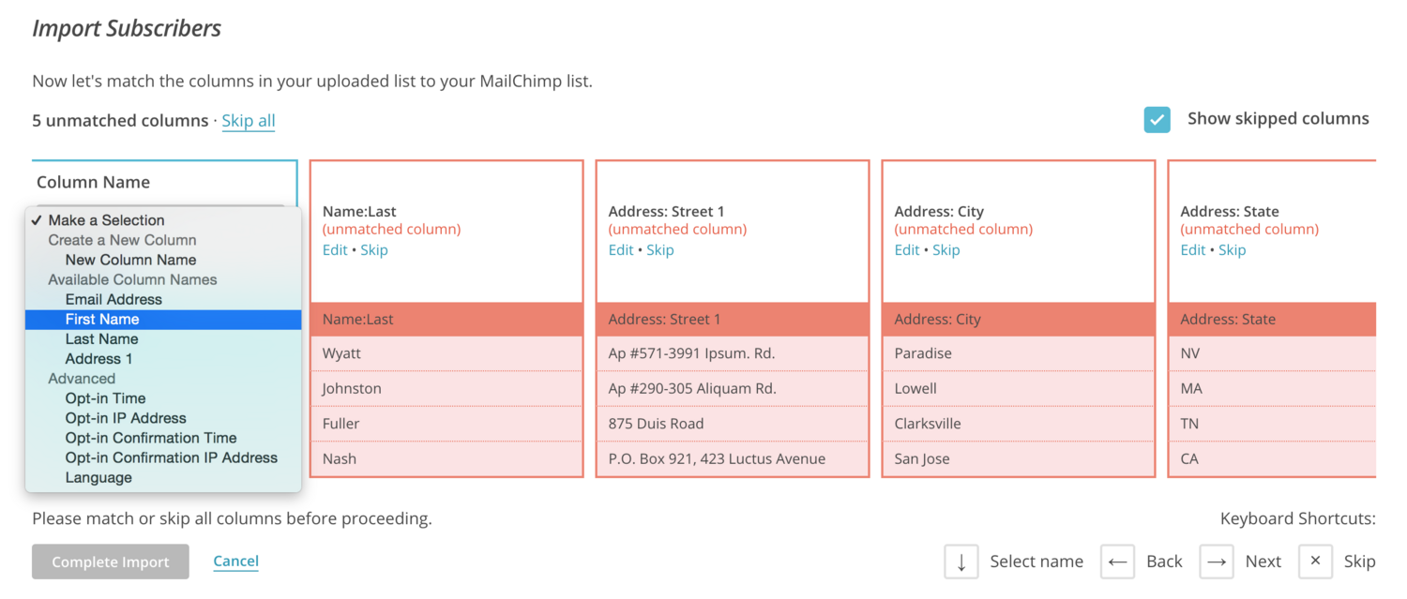This screenshot has width=1407, height=599.
Task: Click the Cancel link
Action: (235, 562)
